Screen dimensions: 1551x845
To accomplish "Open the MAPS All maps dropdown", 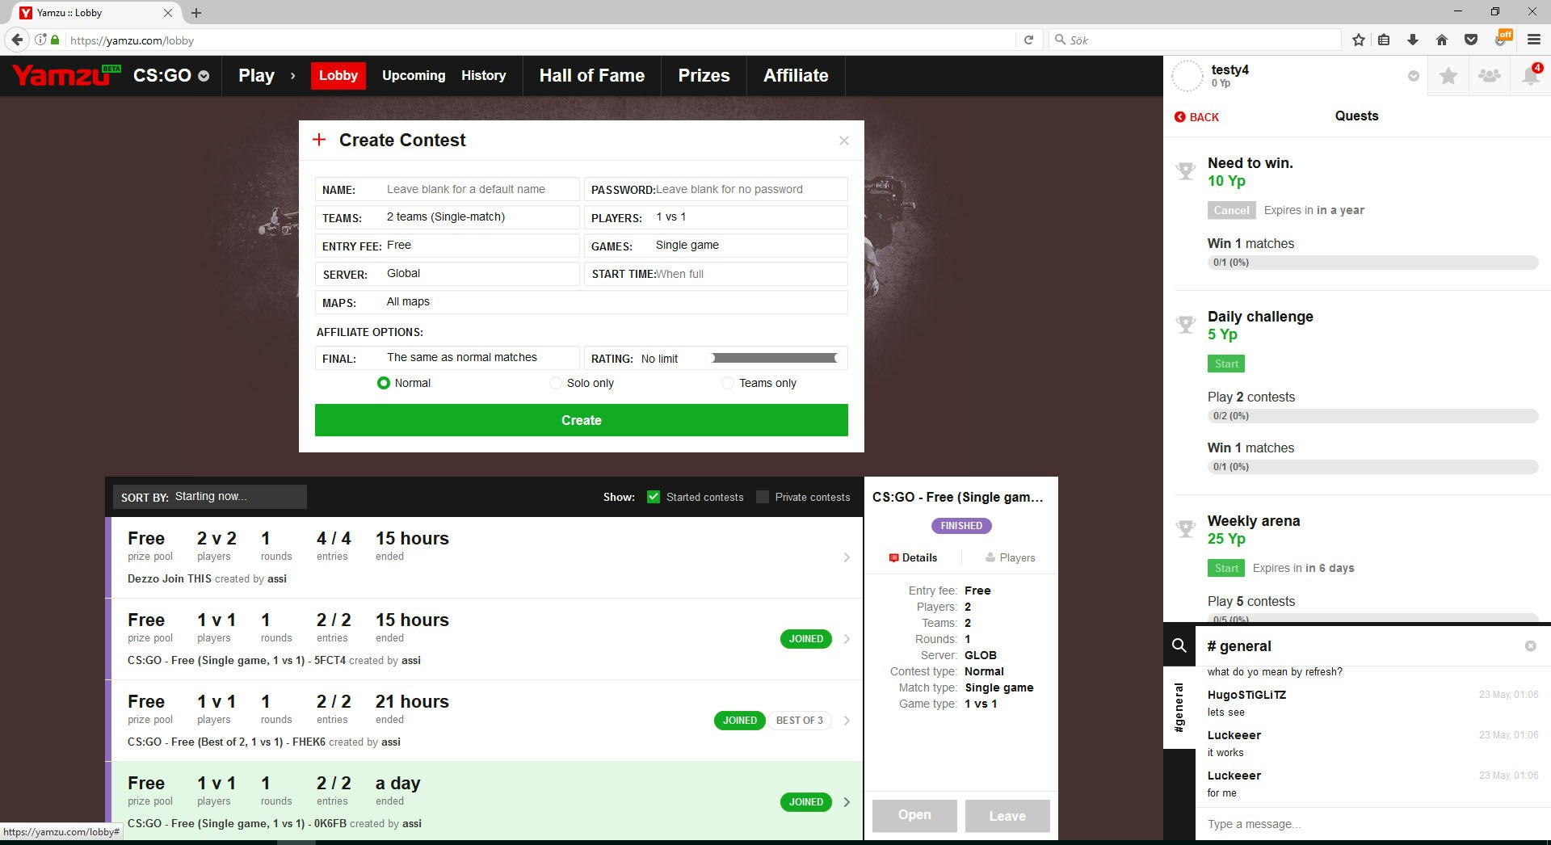I will (582, 302).
